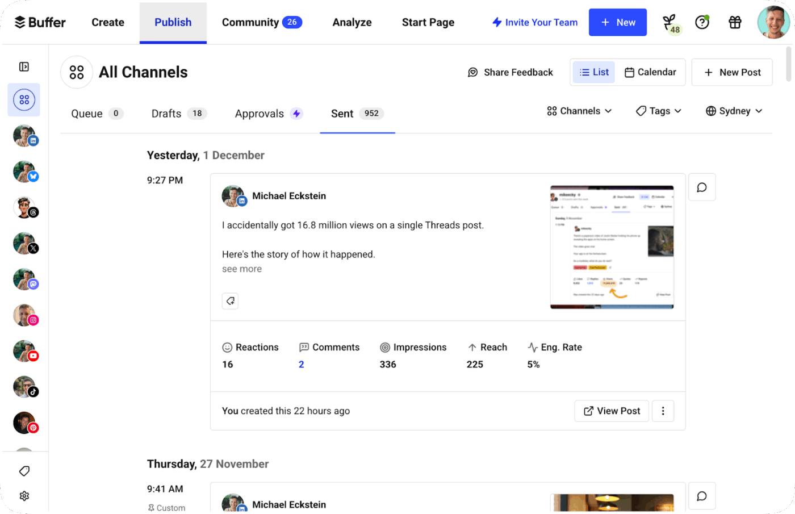The image size is (795, 514).
Task: Select the All Channels grid icon
Action: tap(24, 99)
